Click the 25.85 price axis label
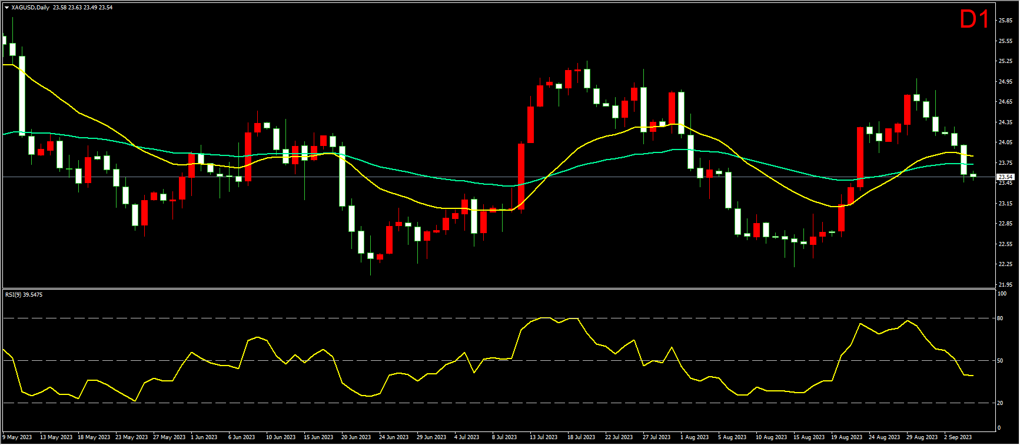This screenshot has height=445, width=1020. pyautogui.click(x=1005, y=21)
